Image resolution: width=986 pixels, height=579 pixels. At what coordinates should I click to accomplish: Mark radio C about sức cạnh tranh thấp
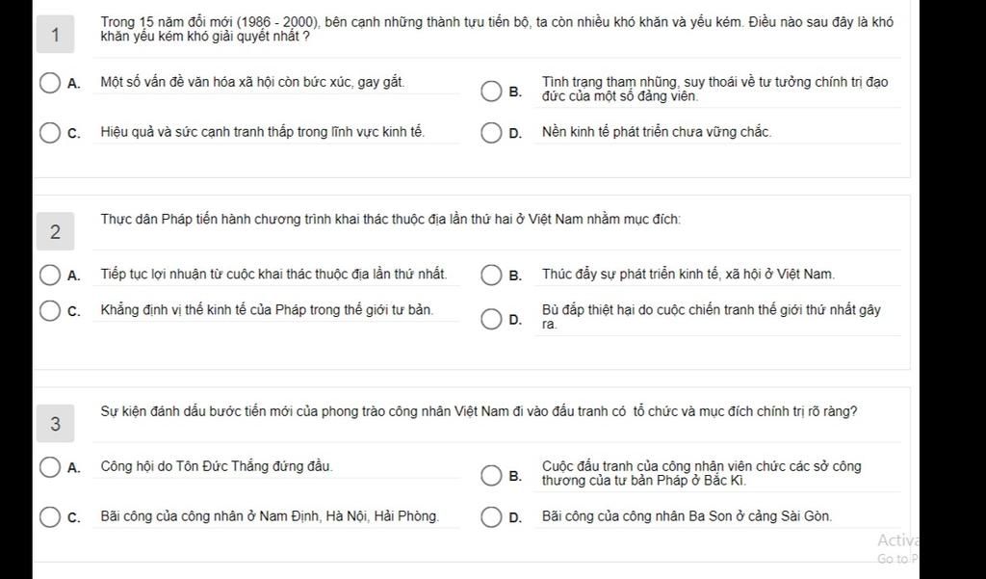(x=50, y=133)
